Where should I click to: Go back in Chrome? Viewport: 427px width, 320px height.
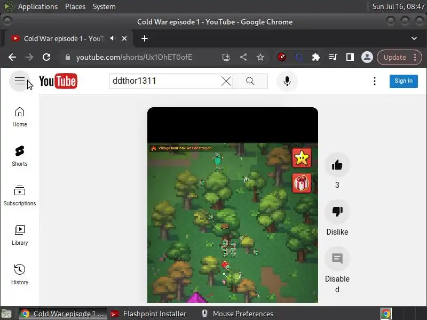(12, 57)
